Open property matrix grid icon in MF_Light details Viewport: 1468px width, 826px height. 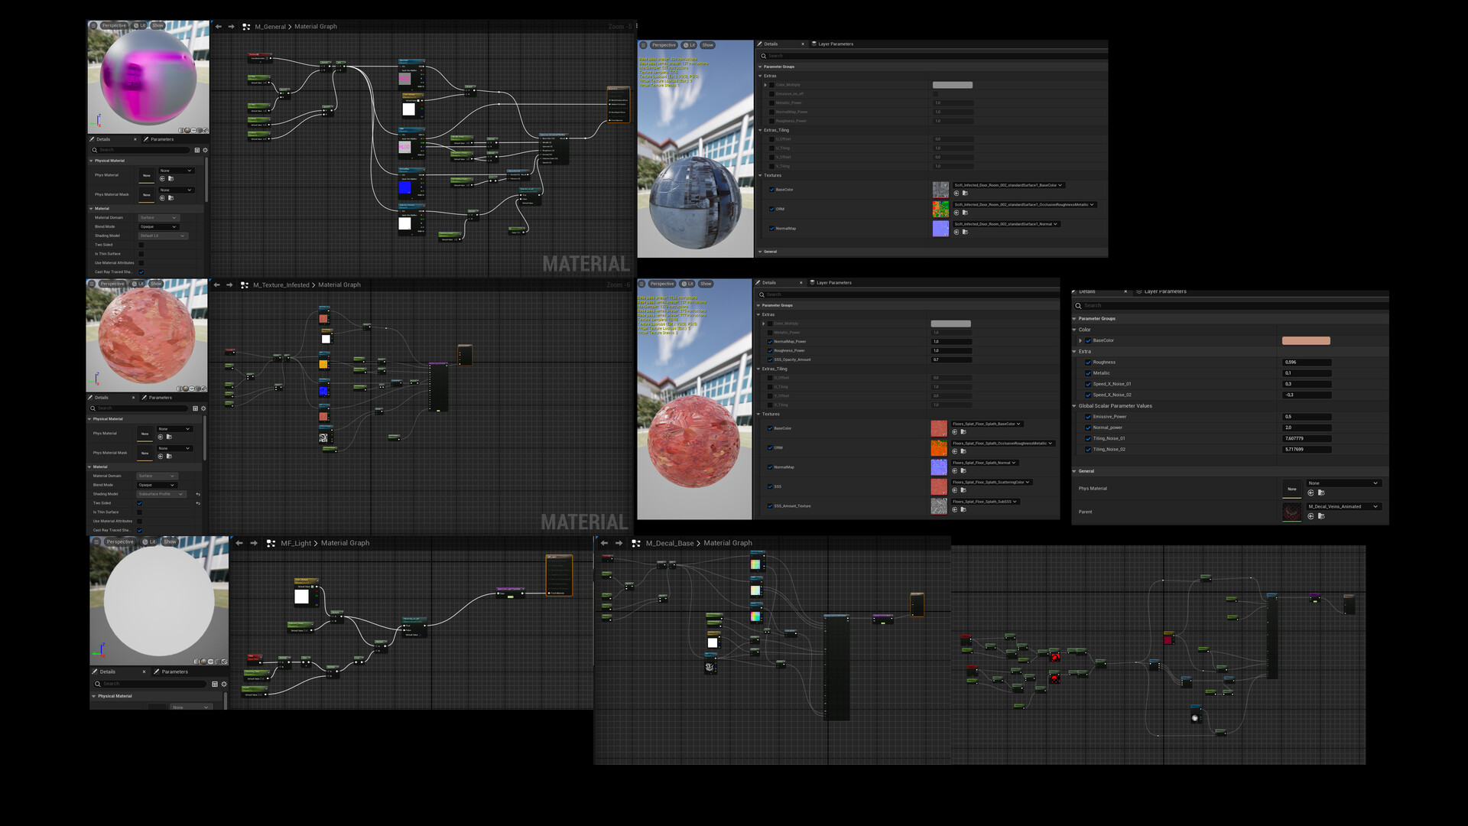pyautogui.click(x=215, y=684)
